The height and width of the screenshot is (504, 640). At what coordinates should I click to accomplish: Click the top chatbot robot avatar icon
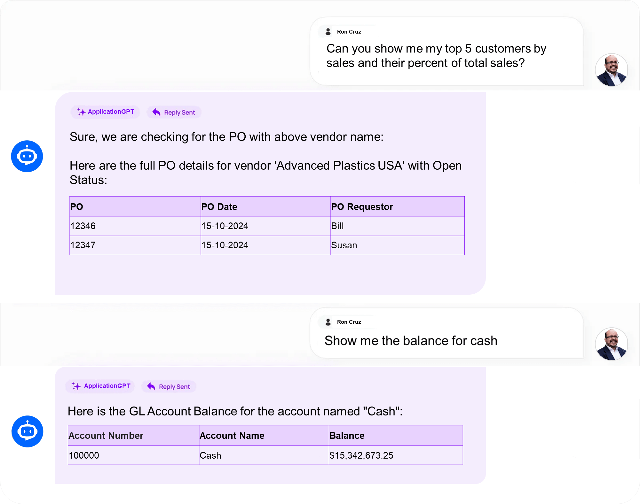click(27, 156)
